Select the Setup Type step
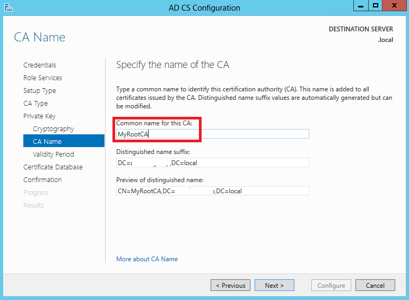The height and width of the screenshot is (300, 409). pos(40,91)
